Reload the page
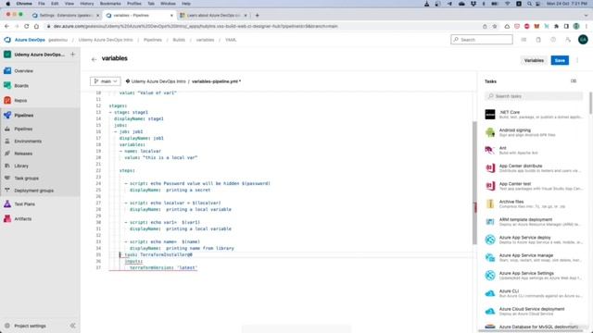 coord(27,27)
